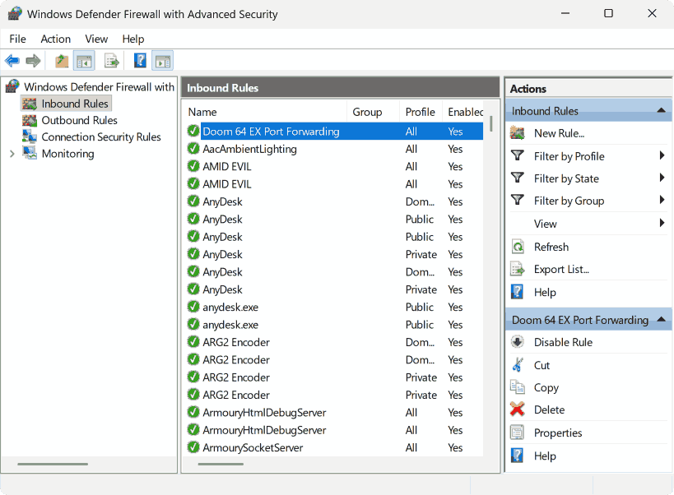Toggle the Action pane with its toolbar icon
The height and width of the screenshot is (495, 674).
[x=161, y=60]
